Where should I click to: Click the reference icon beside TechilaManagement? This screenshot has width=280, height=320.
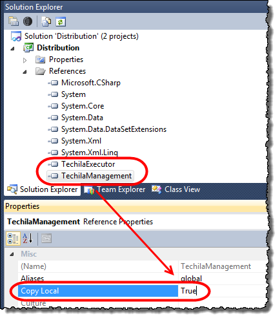[53, 176]
